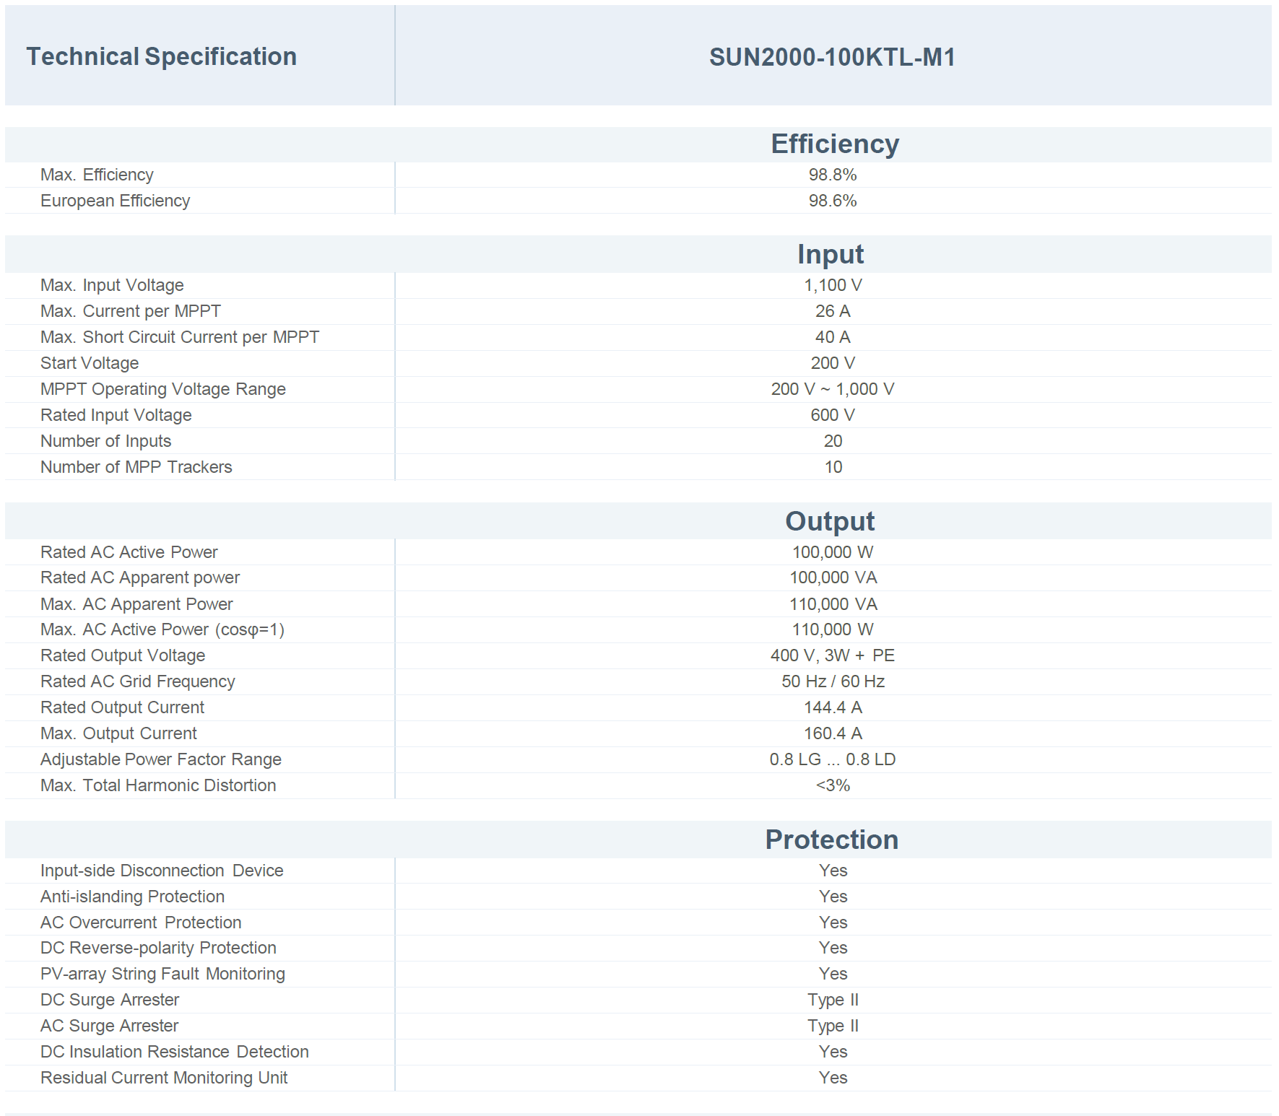This screenshot has width=1279, height=1116.
Task: Click Yes for Residual Current Monitoring Unit
Action: point(833,1078)
